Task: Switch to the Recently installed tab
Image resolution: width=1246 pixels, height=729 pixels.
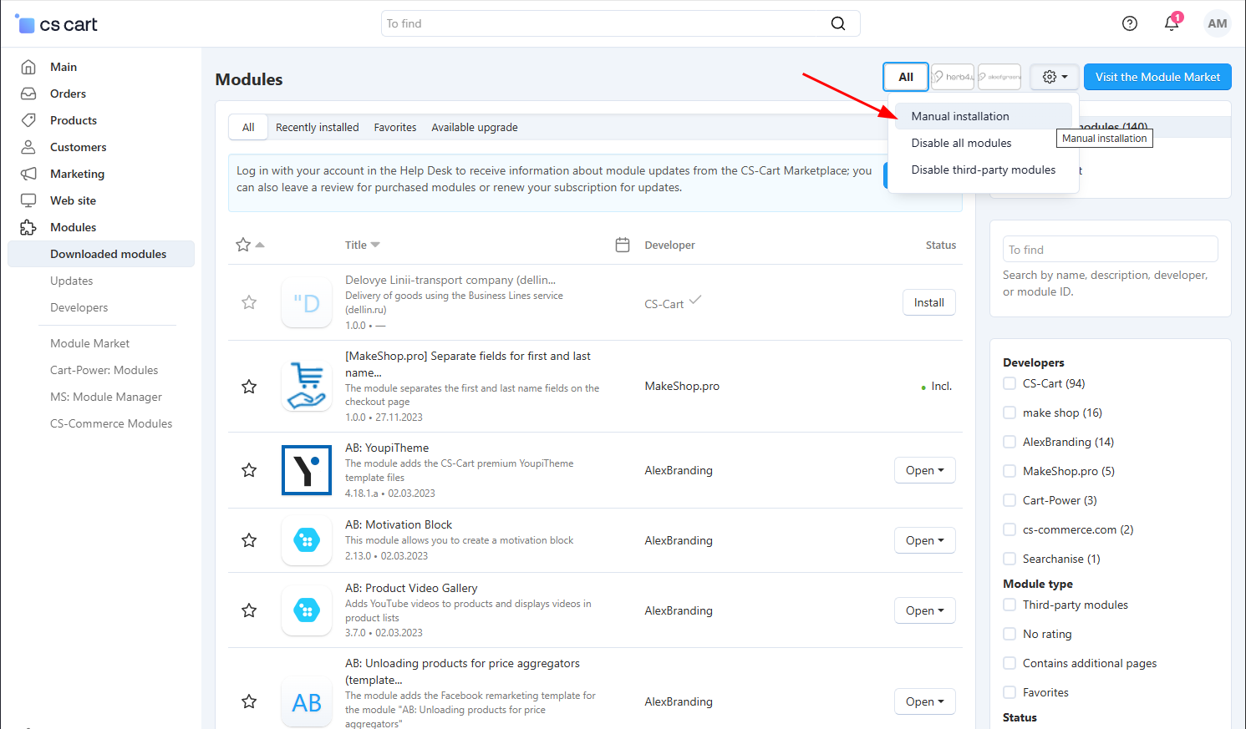Action: click(317, 127)
